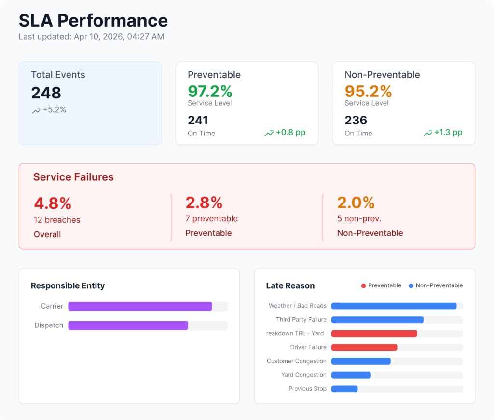Click the 248 total events value
494x420 pixels.
46,93
